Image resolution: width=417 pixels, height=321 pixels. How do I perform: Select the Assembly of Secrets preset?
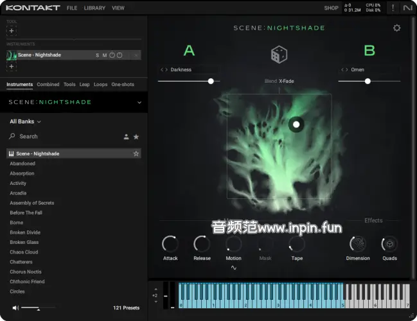point(32,203)
